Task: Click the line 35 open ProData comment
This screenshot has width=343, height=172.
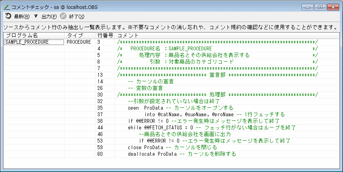Action: pyautogui.click(x=180, y=108)
